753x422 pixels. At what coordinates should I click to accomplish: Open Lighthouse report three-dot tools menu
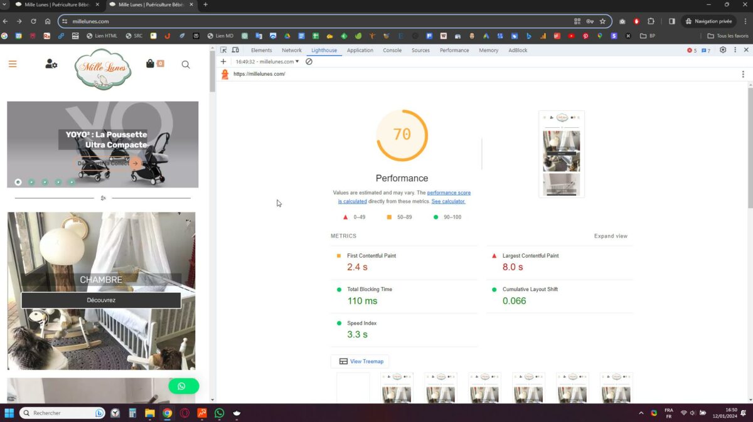[743, 74]
